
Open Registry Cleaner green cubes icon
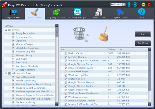click(56, 12)
